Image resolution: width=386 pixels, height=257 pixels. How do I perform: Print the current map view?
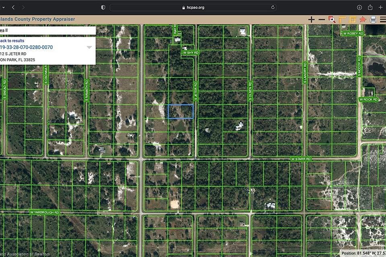tap(373, 20)
